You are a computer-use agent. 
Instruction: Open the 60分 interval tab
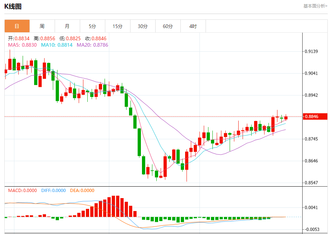point(168,26)
